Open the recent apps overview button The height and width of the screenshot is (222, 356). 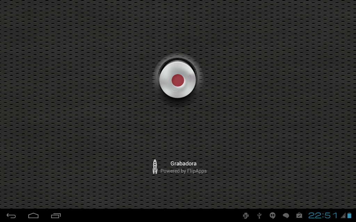tap(56, 215)
